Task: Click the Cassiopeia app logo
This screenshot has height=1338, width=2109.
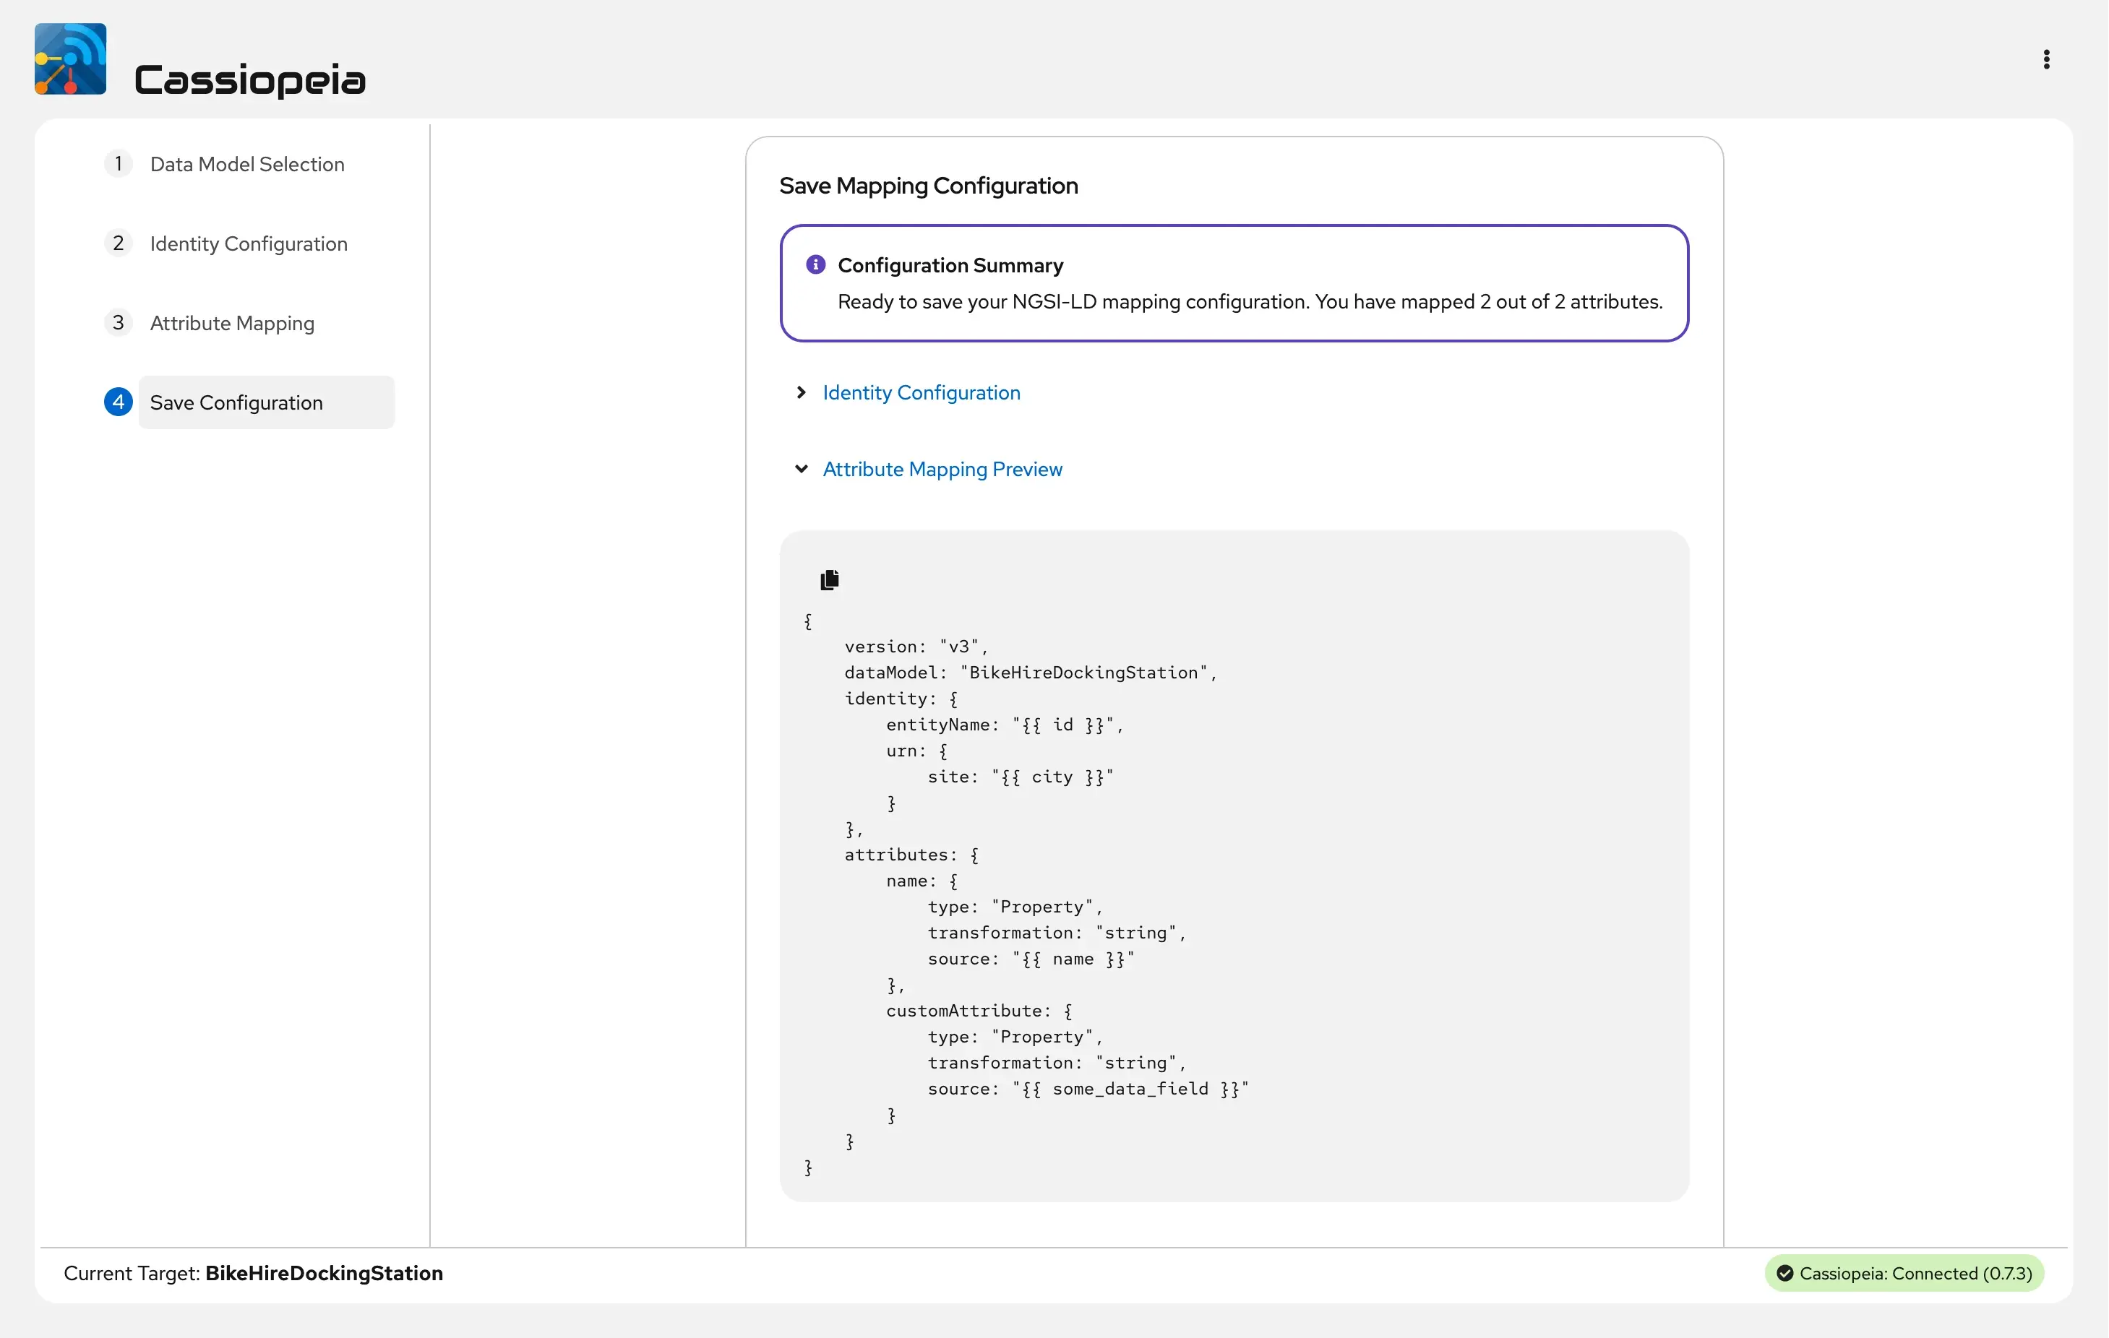Action: tap(70, 59)
